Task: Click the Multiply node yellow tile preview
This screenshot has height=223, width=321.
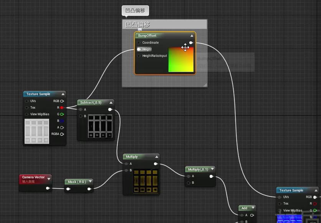Action: (x=146, y=181)
